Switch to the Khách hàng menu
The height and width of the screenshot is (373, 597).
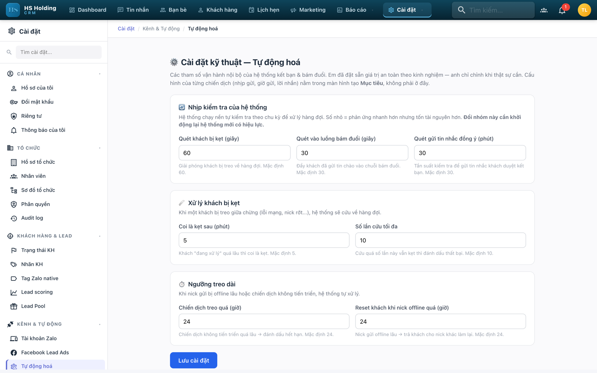(218, 10)
